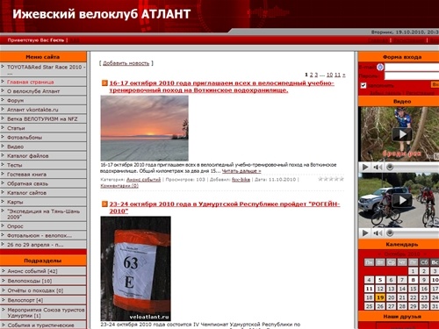The image size is (439, 329).
Task: Open 'Экспедиция на Тянь-Шань 2009' menu item
Action: pyautogui.click(x=43, y=214)
